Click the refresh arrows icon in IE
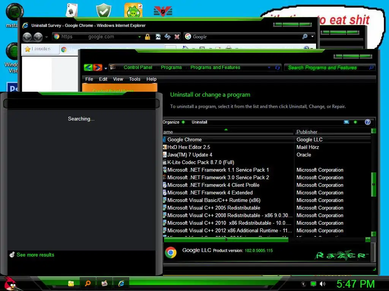Viewport: 389px width, 291px height. click(x=168, y=37)
